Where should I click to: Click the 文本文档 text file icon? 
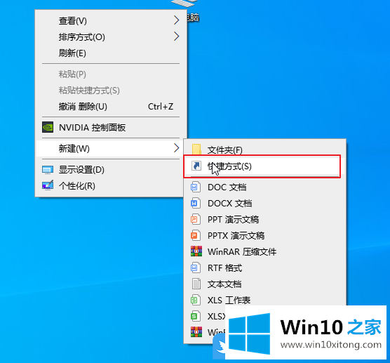196,284
